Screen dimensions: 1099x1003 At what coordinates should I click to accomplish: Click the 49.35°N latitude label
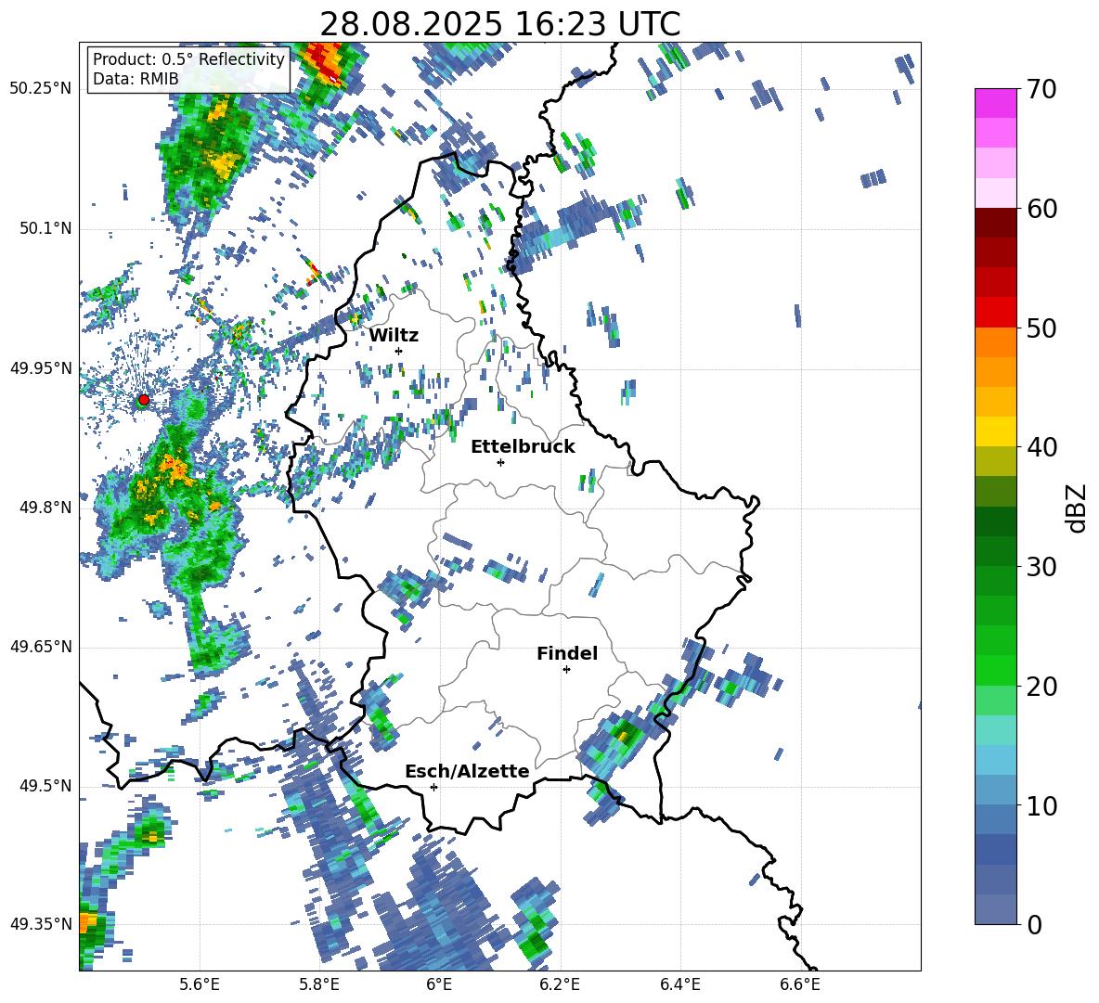pyautogui.click(x=40, y=924)
